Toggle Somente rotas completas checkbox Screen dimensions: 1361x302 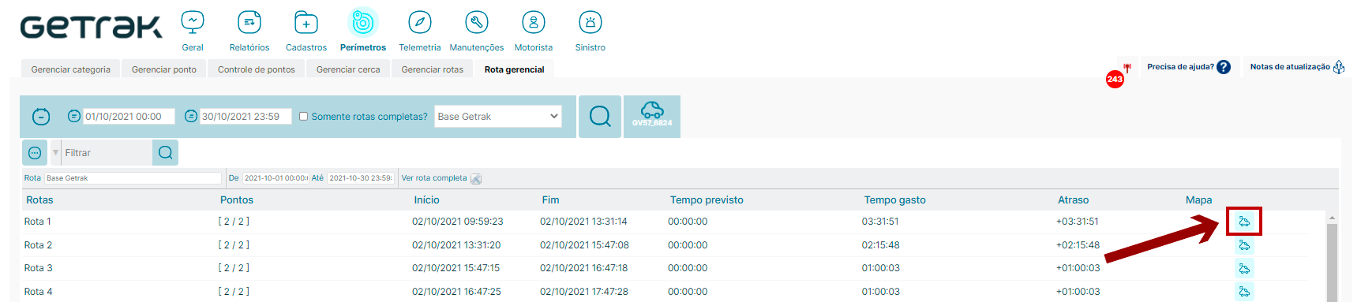point(303,117)
